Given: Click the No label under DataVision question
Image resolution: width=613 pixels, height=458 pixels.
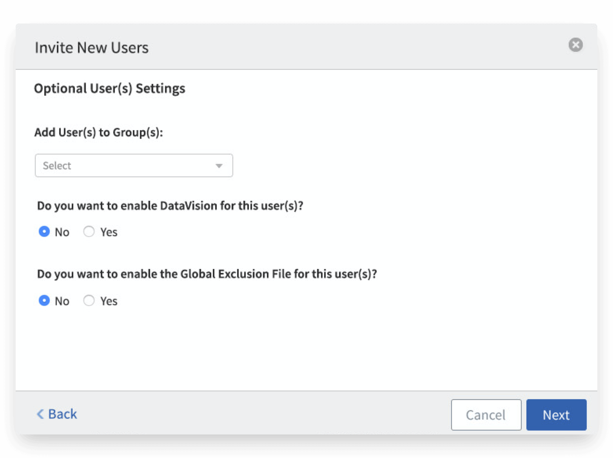Looking at the screenshot, I should click(62, 232).
